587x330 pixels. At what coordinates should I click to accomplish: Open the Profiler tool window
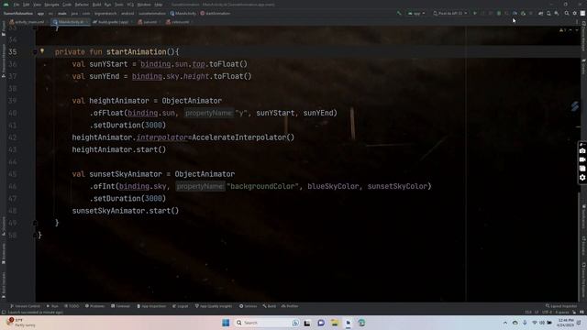pyautogui.click(x=290, y=306)
